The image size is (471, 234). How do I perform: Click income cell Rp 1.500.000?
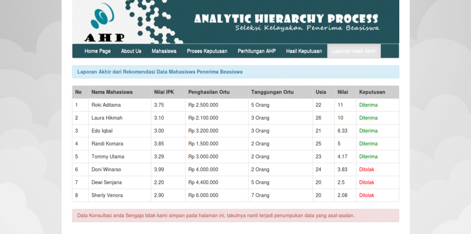point(203,144)
